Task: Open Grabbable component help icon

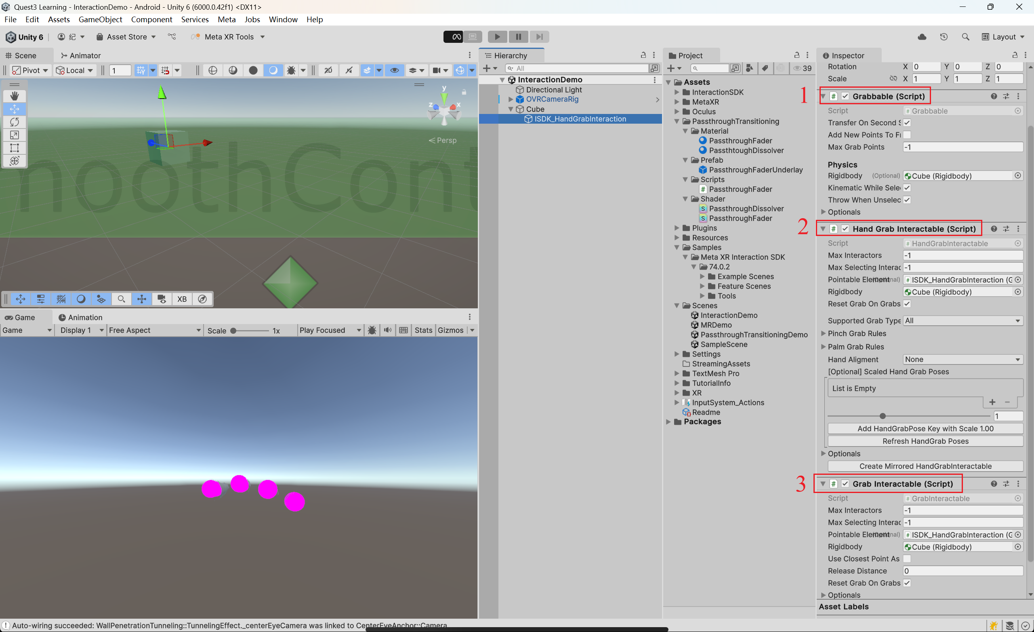Action: tap(994, 96)
